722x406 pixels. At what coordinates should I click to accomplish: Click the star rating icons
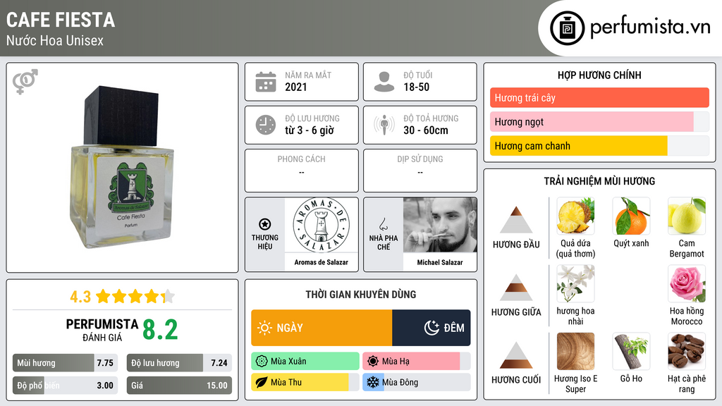135,297
